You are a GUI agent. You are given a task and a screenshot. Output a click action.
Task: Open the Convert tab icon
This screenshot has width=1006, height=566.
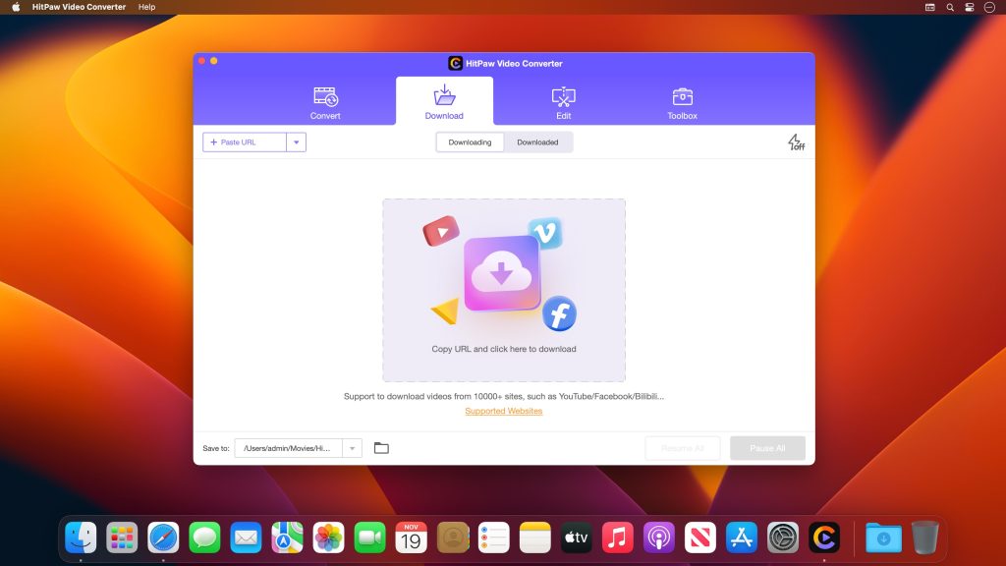tap(324, 94)
